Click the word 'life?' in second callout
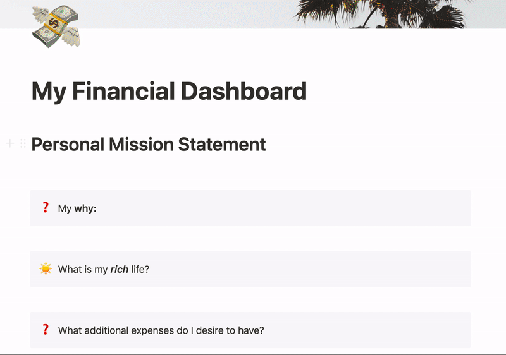Image resolution: width=506 pixels, height=355 pixels. click(x=140, y=269)
